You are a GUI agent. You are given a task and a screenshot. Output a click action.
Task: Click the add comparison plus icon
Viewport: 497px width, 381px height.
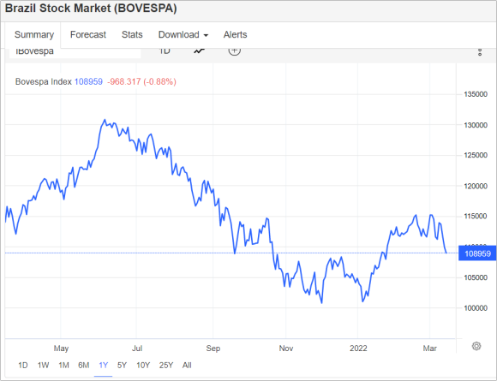pos(234,51)
